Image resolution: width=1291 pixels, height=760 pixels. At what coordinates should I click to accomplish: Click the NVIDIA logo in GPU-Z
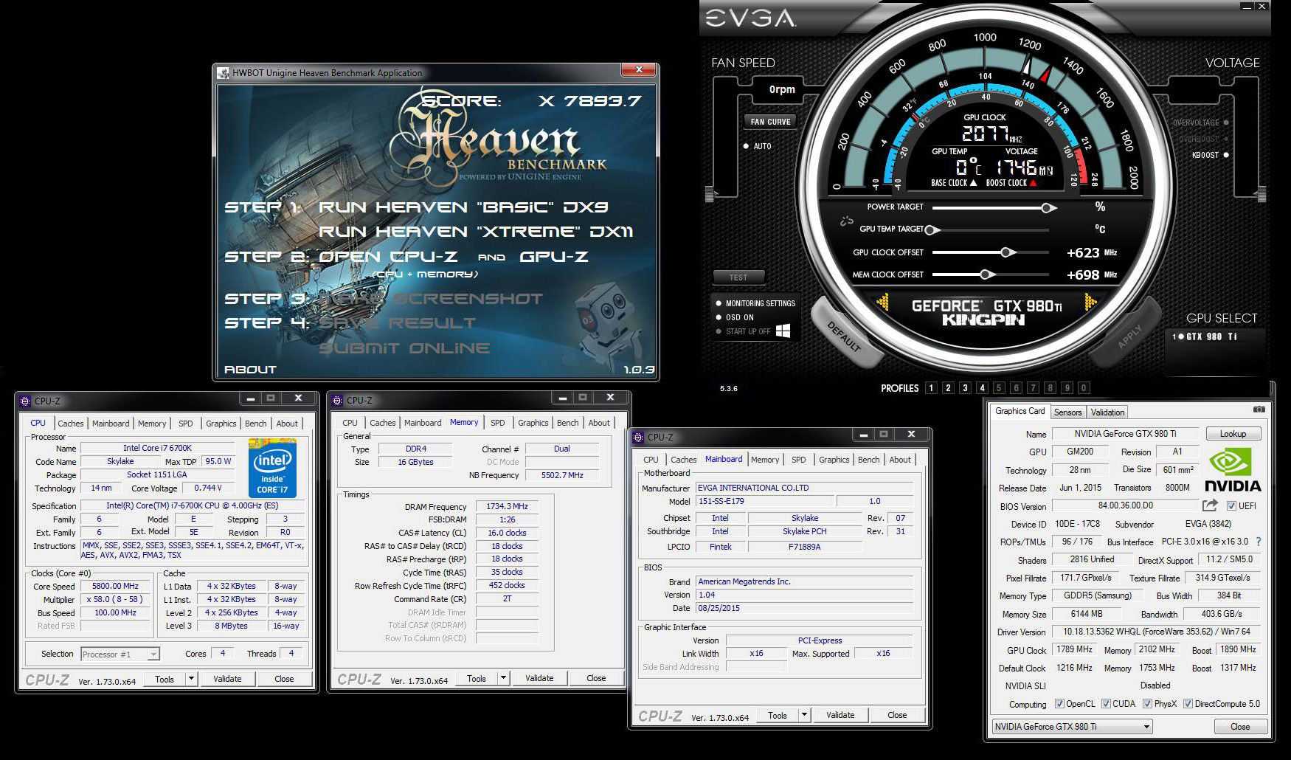[1233, 471]
